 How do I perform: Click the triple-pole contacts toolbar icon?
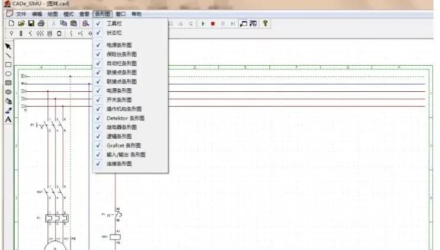click(40, 33)
